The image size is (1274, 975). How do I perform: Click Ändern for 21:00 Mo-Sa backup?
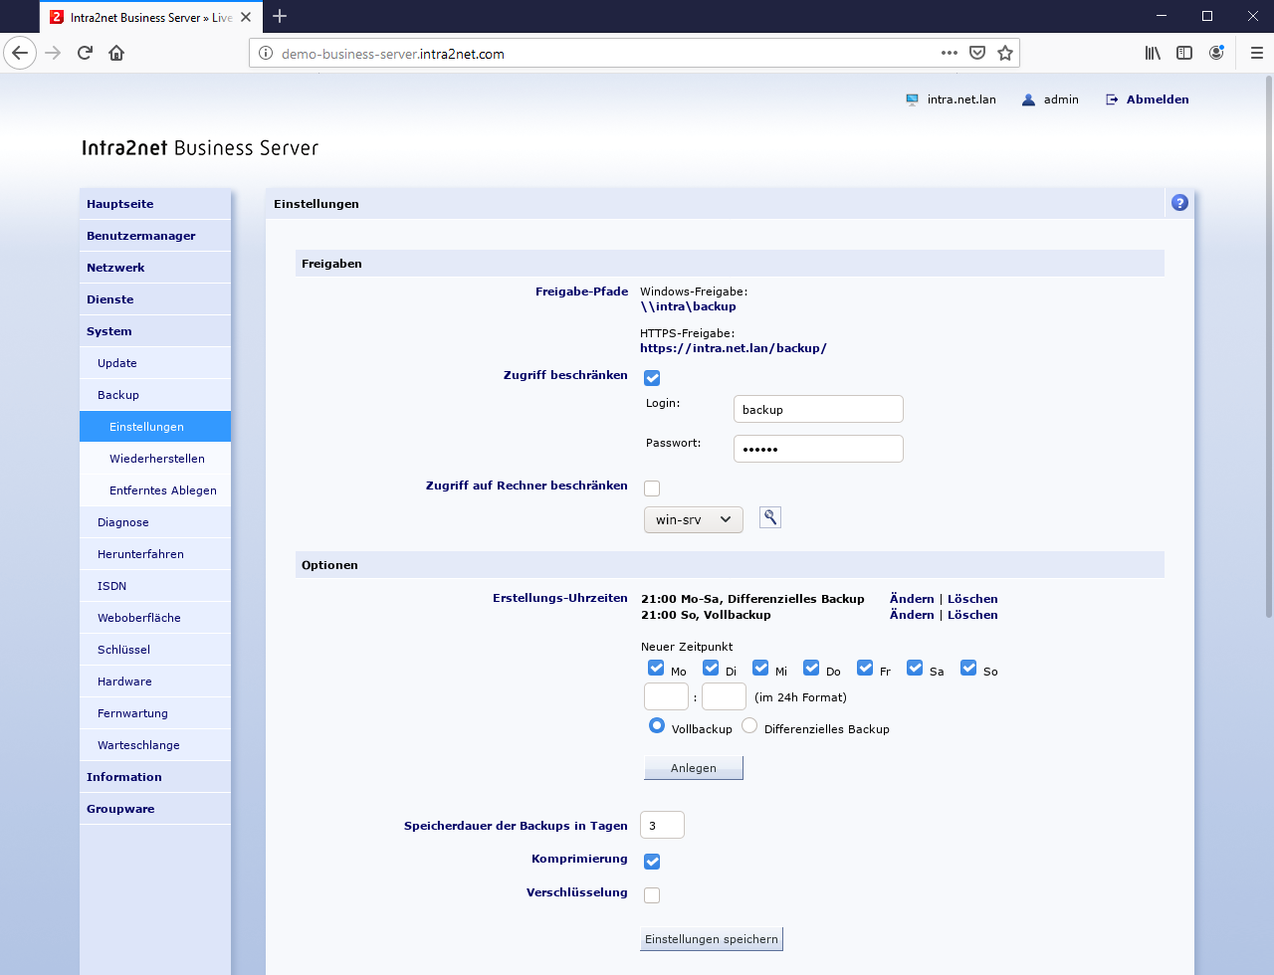click(x=912, y=599)
